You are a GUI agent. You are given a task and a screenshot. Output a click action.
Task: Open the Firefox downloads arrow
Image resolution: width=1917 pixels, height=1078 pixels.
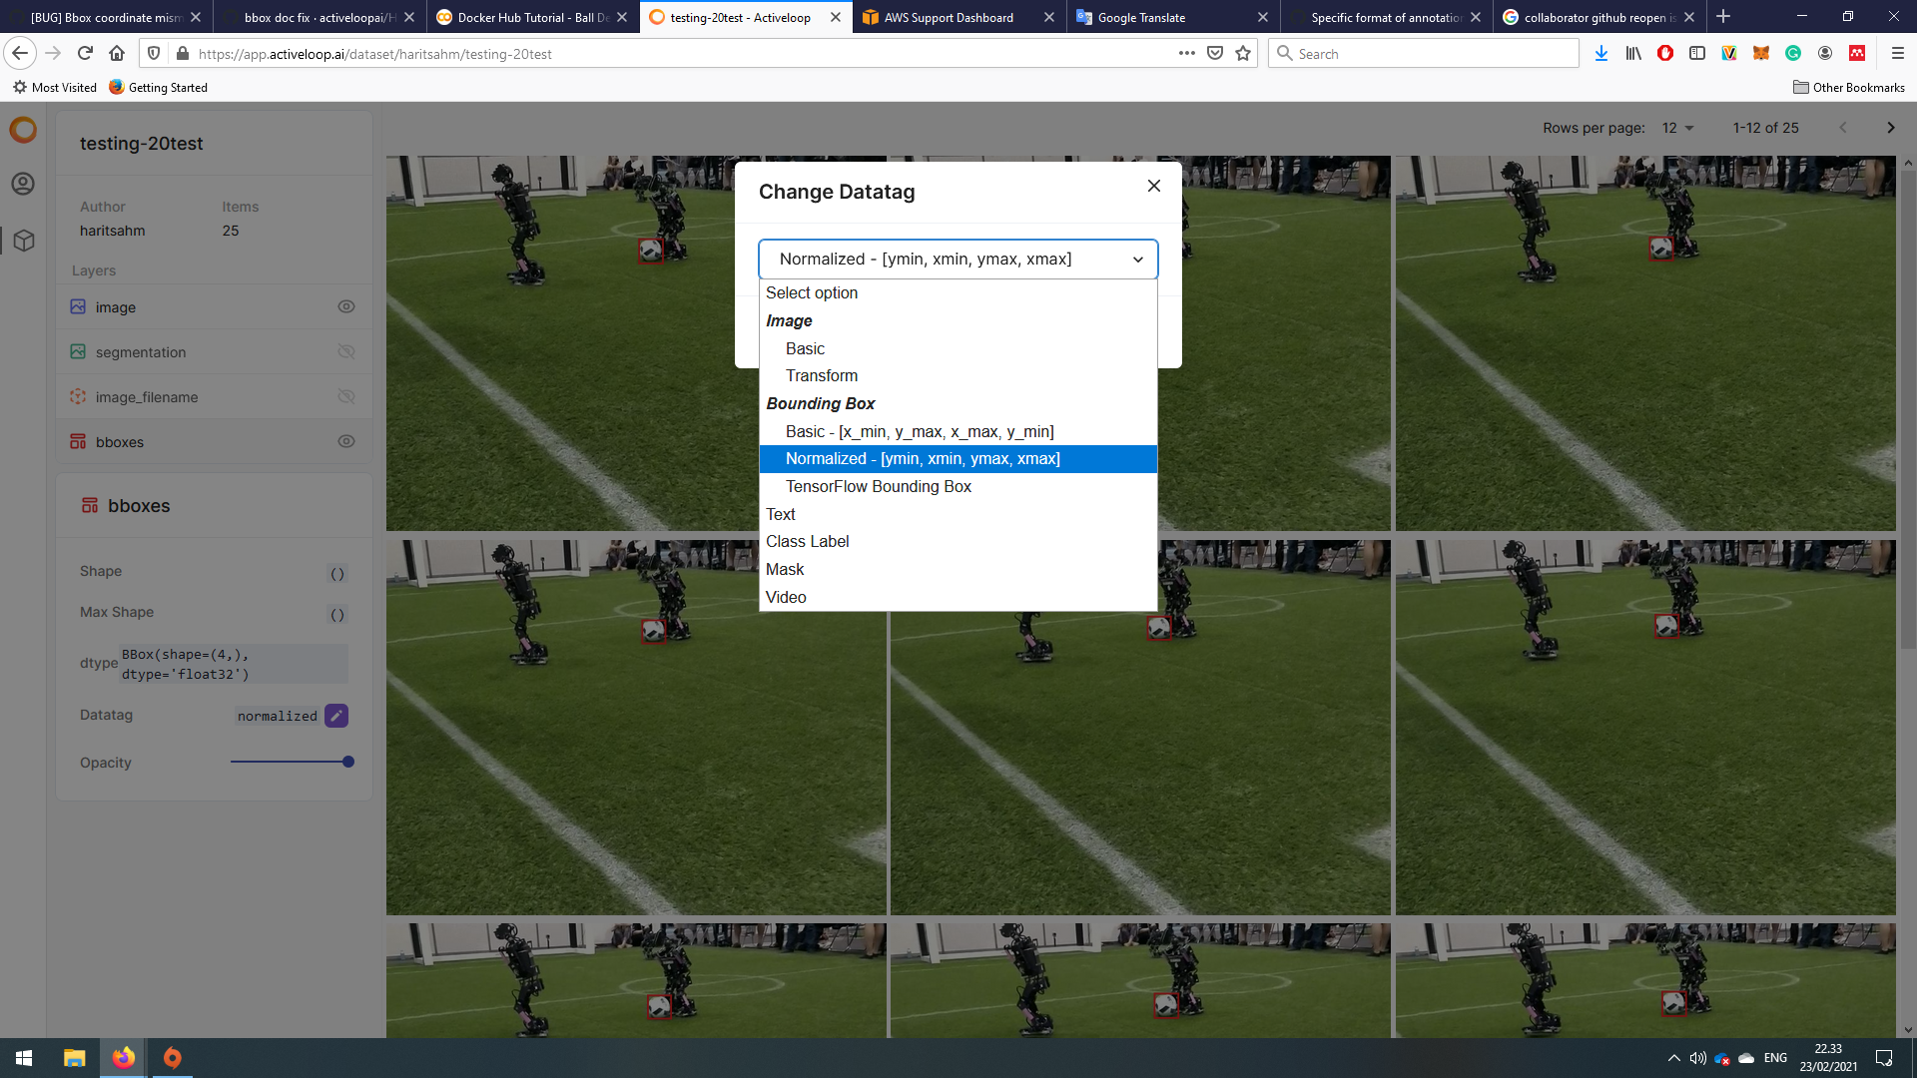click(1601, 53)
